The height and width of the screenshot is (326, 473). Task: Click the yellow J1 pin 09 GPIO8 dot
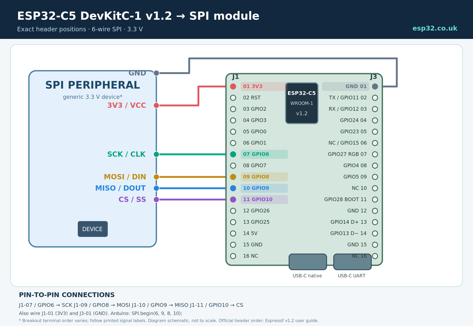(233, 177)
